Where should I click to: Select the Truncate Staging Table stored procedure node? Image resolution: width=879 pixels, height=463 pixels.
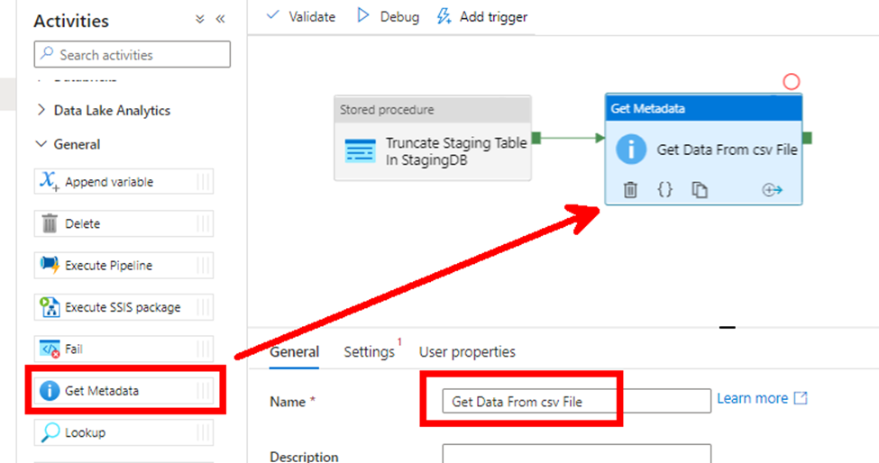pos(432,138)
